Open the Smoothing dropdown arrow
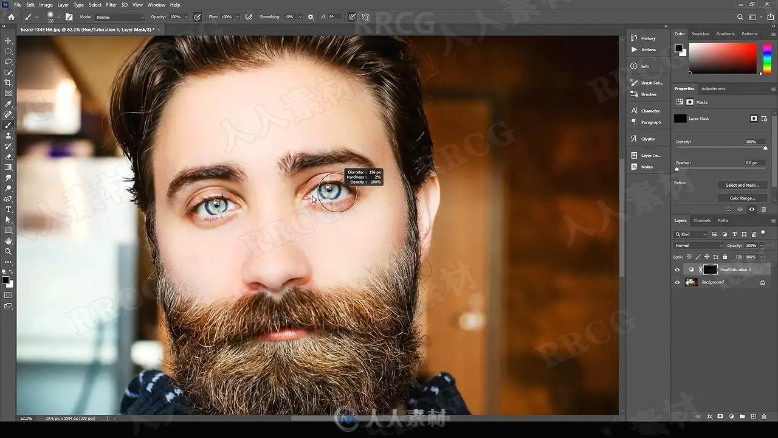The height and width of the screenshot is (438, 778). (300, 17)
